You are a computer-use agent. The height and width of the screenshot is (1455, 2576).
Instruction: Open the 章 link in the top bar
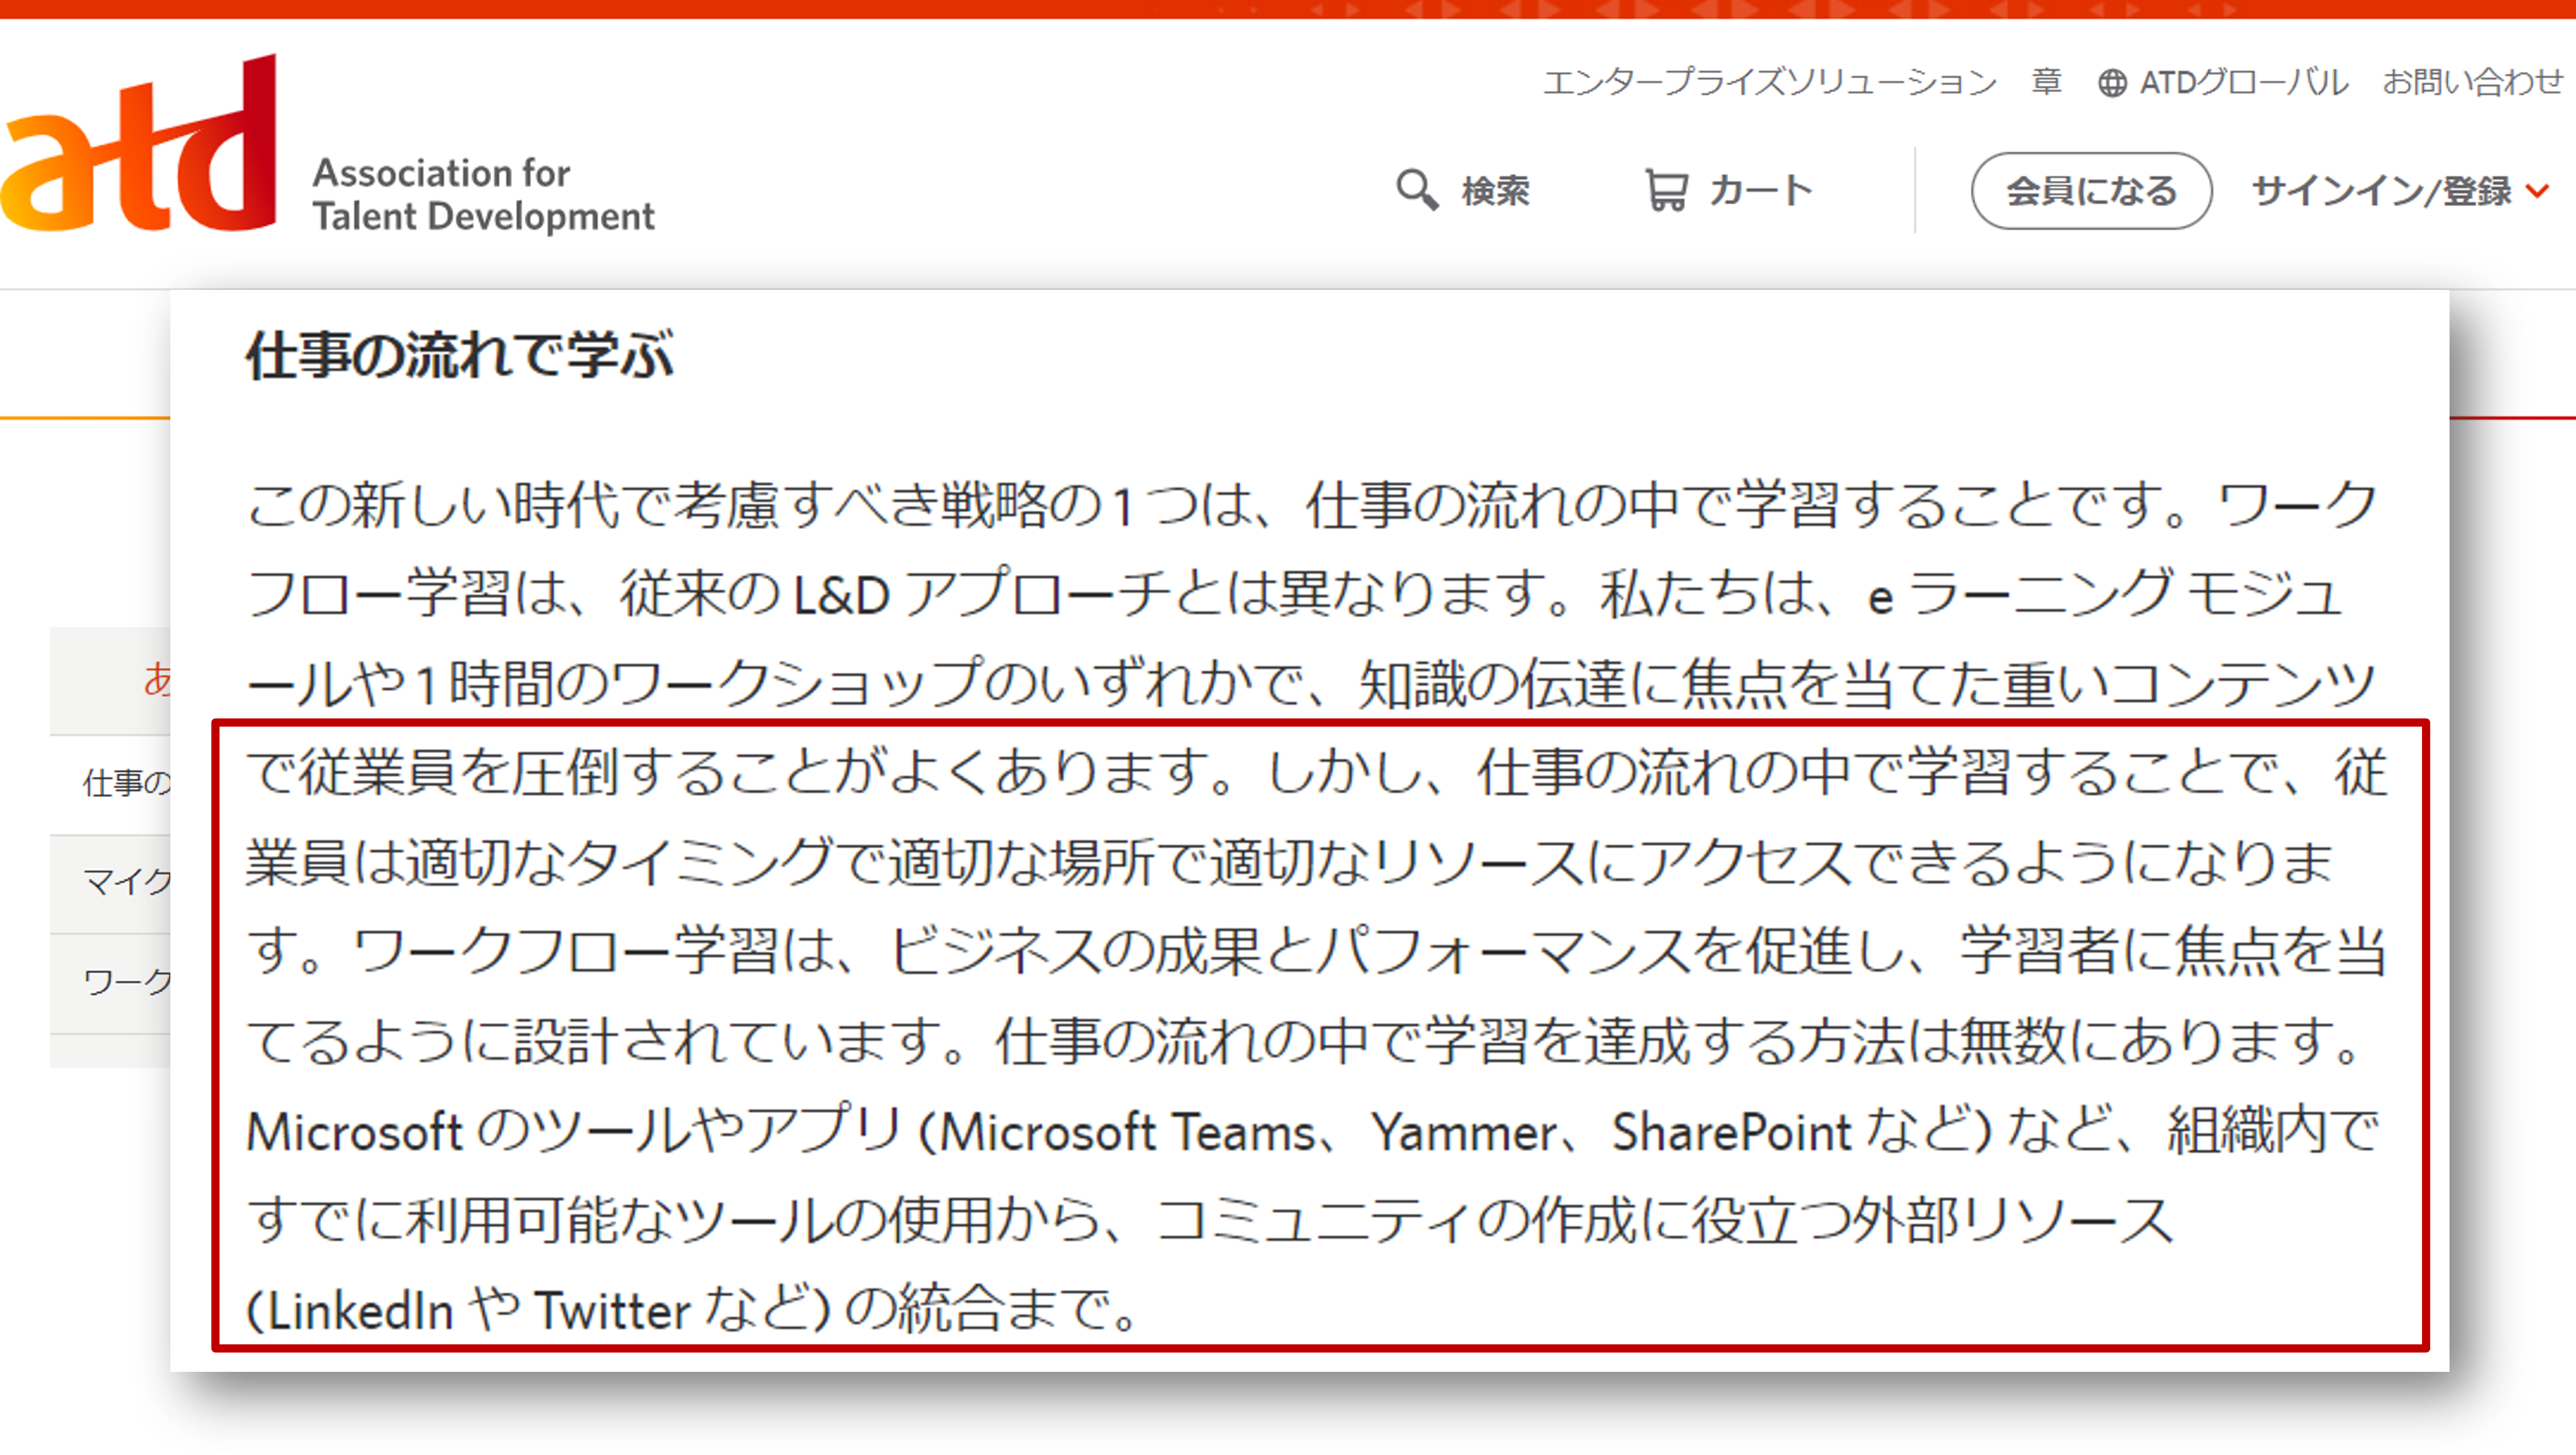click(2046, 82)
